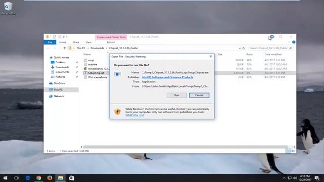Launch Firefox from taskbar
324x182 pixels.
50,178
